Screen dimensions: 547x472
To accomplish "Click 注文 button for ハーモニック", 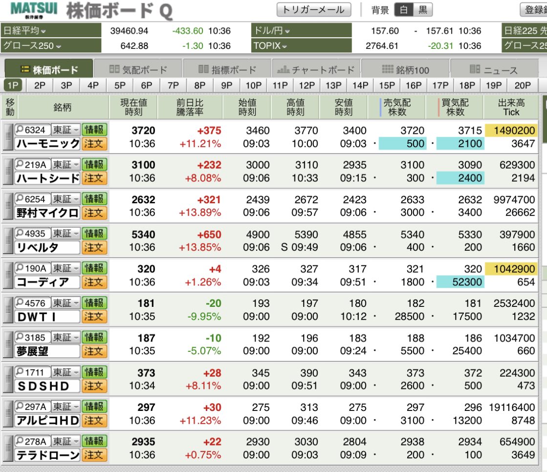I will click(x=94, y=143).
